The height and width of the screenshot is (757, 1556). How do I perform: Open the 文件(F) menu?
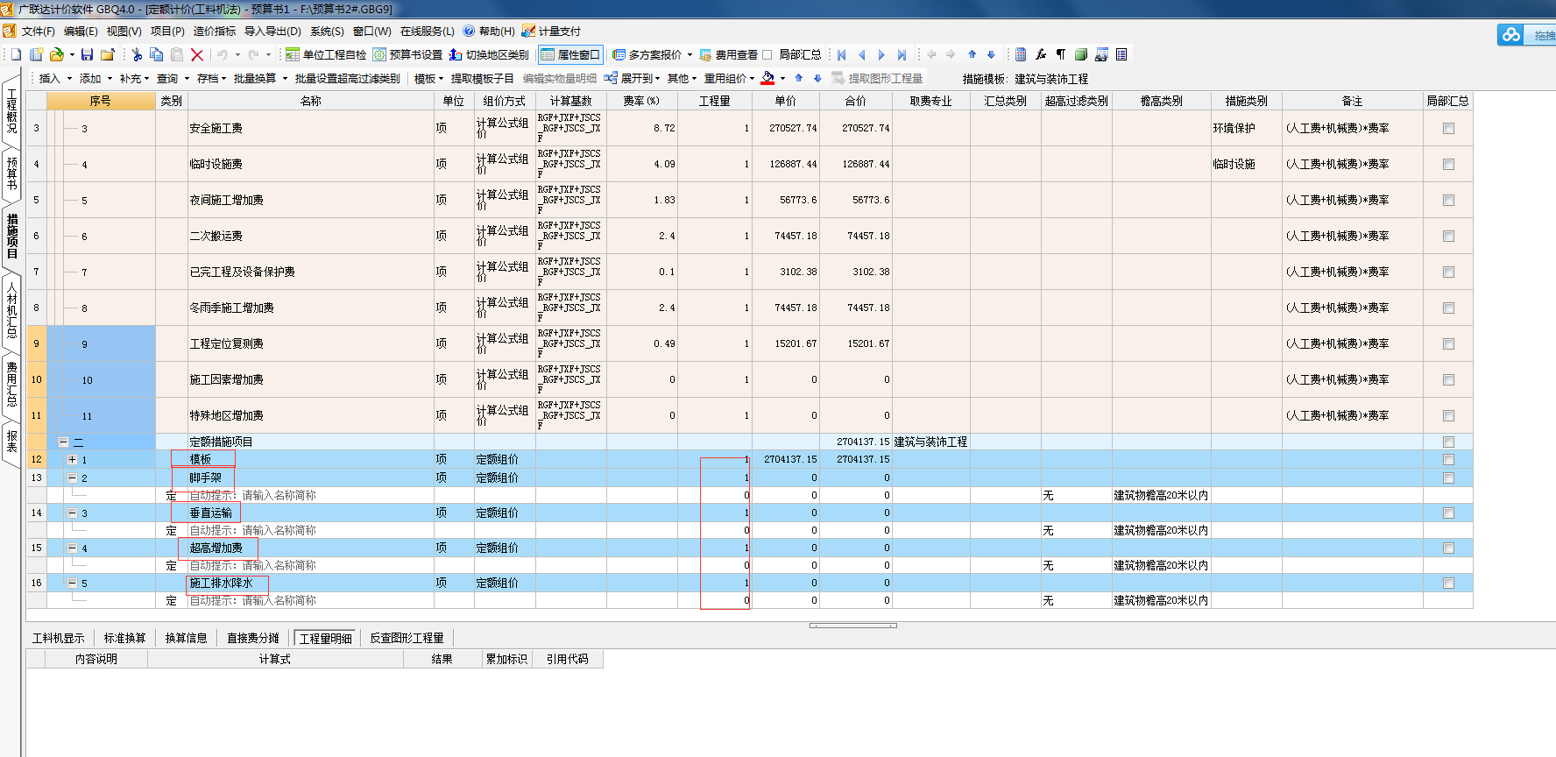tap(39, 31)
